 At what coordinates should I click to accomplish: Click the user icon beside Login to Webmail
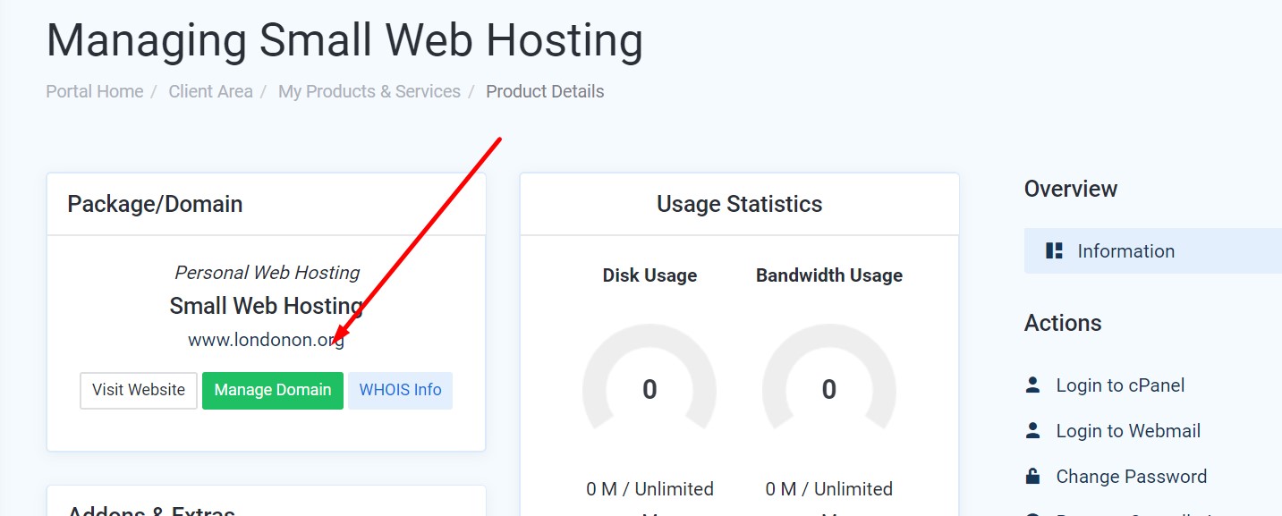click(1032, 431)
